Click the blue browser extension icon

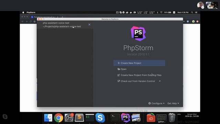pos(188,21)
